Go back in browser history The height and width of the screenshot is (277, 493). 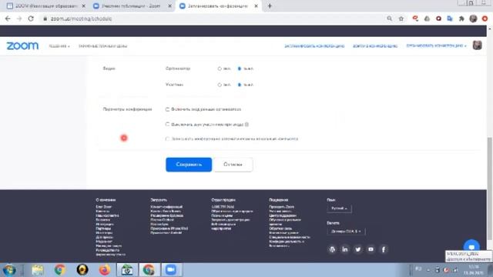8,18
